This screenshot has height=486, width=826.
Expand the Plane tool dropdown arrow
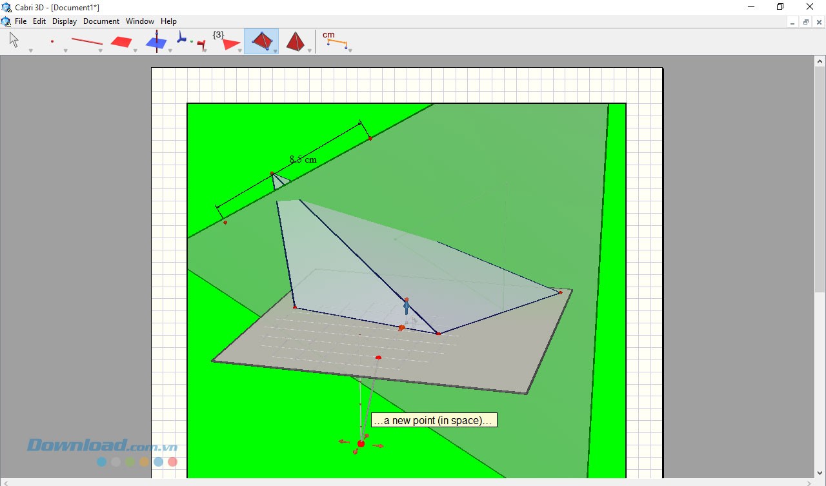[135, 50]
